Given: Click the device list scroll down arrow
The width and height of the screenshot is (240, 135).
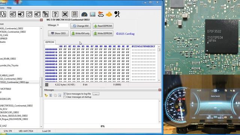Looking at the screenshot, I should tap(41, 127).
